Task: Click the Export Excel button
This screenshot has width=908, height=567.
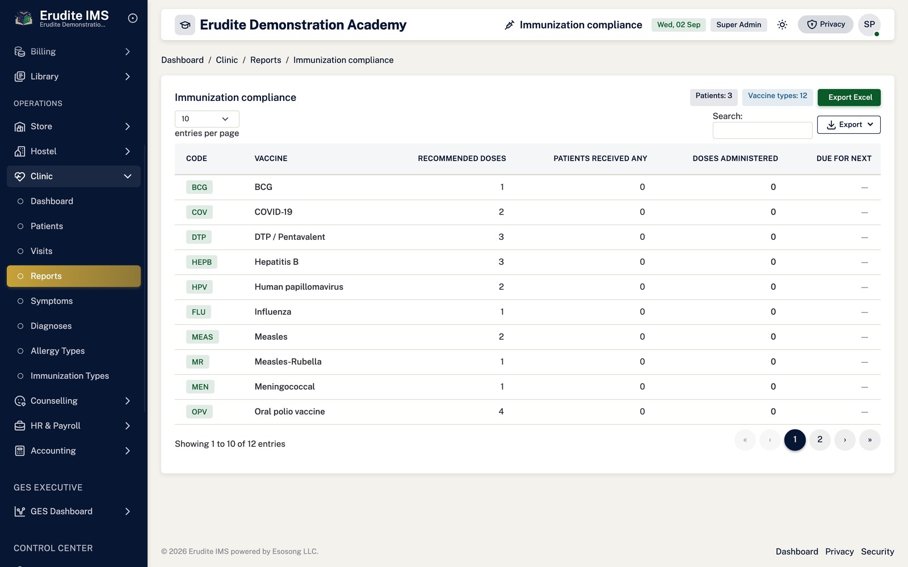Action: (849, 98)
